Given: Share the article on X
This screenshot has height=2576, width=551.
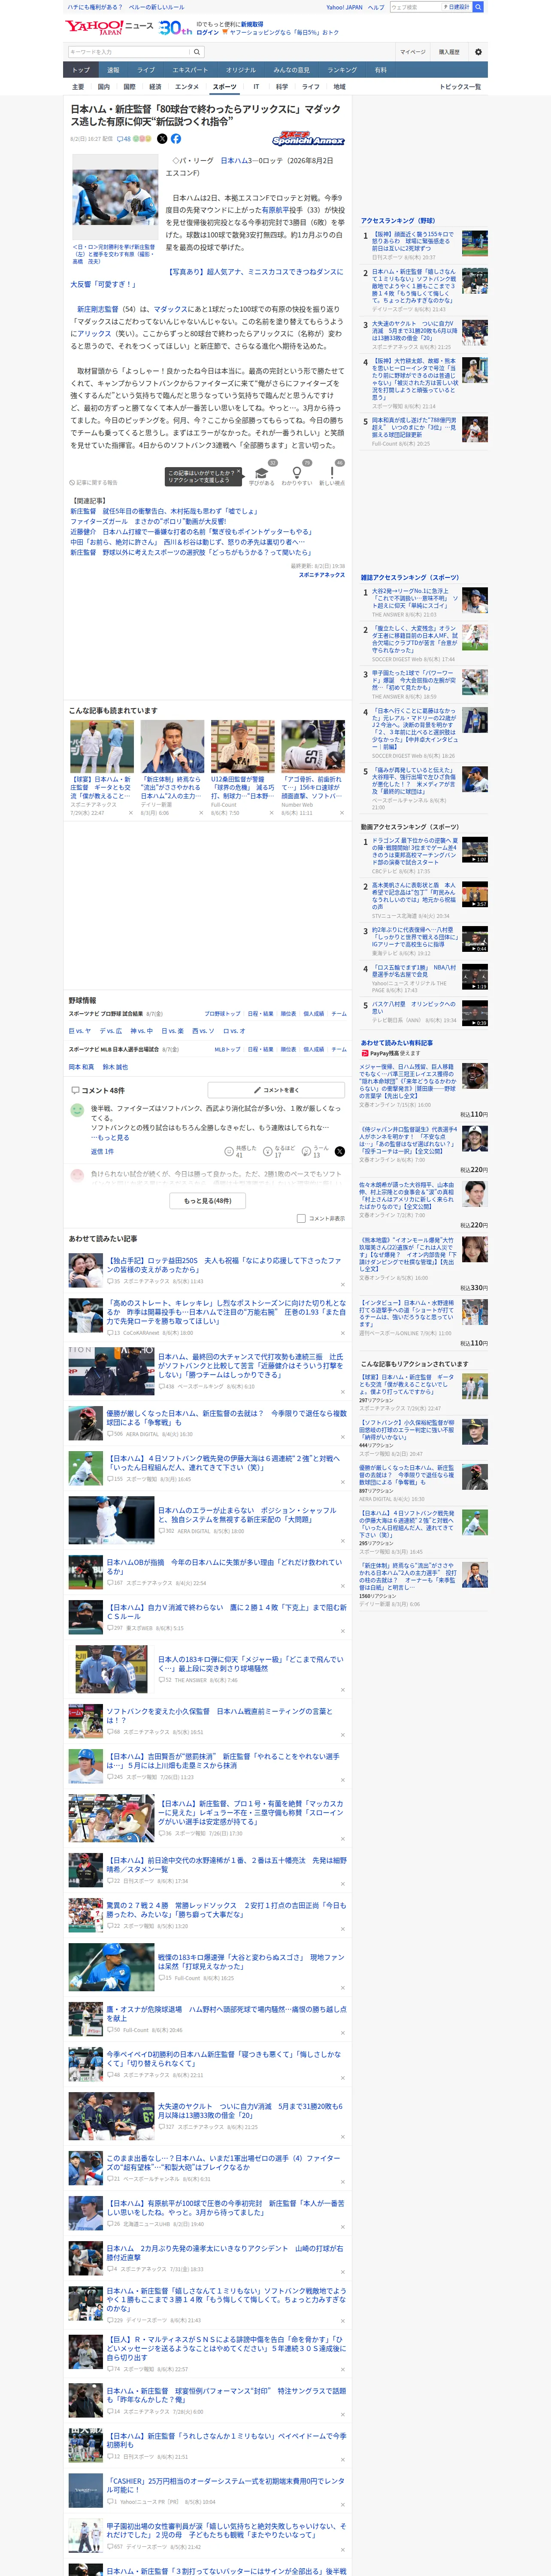Looking at the screenshot, I should 162,139.
